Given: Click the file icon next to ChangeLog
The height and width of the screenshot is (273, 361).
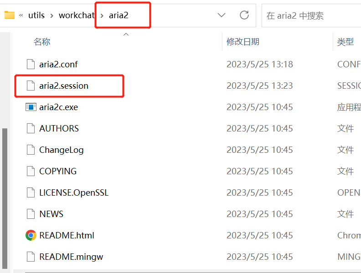Looking at the screenshot, I should [31, 150].
